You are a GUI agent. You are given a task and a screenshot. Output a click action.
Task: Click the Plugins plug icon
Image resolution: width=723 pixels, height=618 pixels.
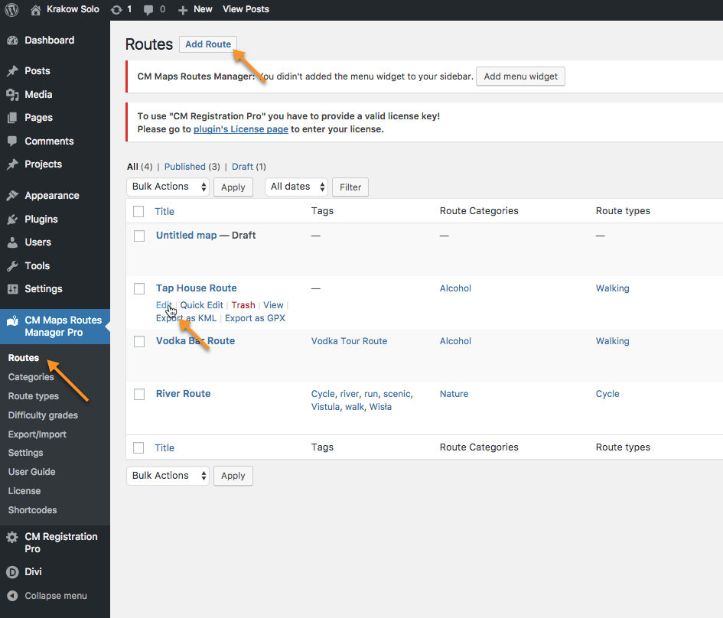12,220
